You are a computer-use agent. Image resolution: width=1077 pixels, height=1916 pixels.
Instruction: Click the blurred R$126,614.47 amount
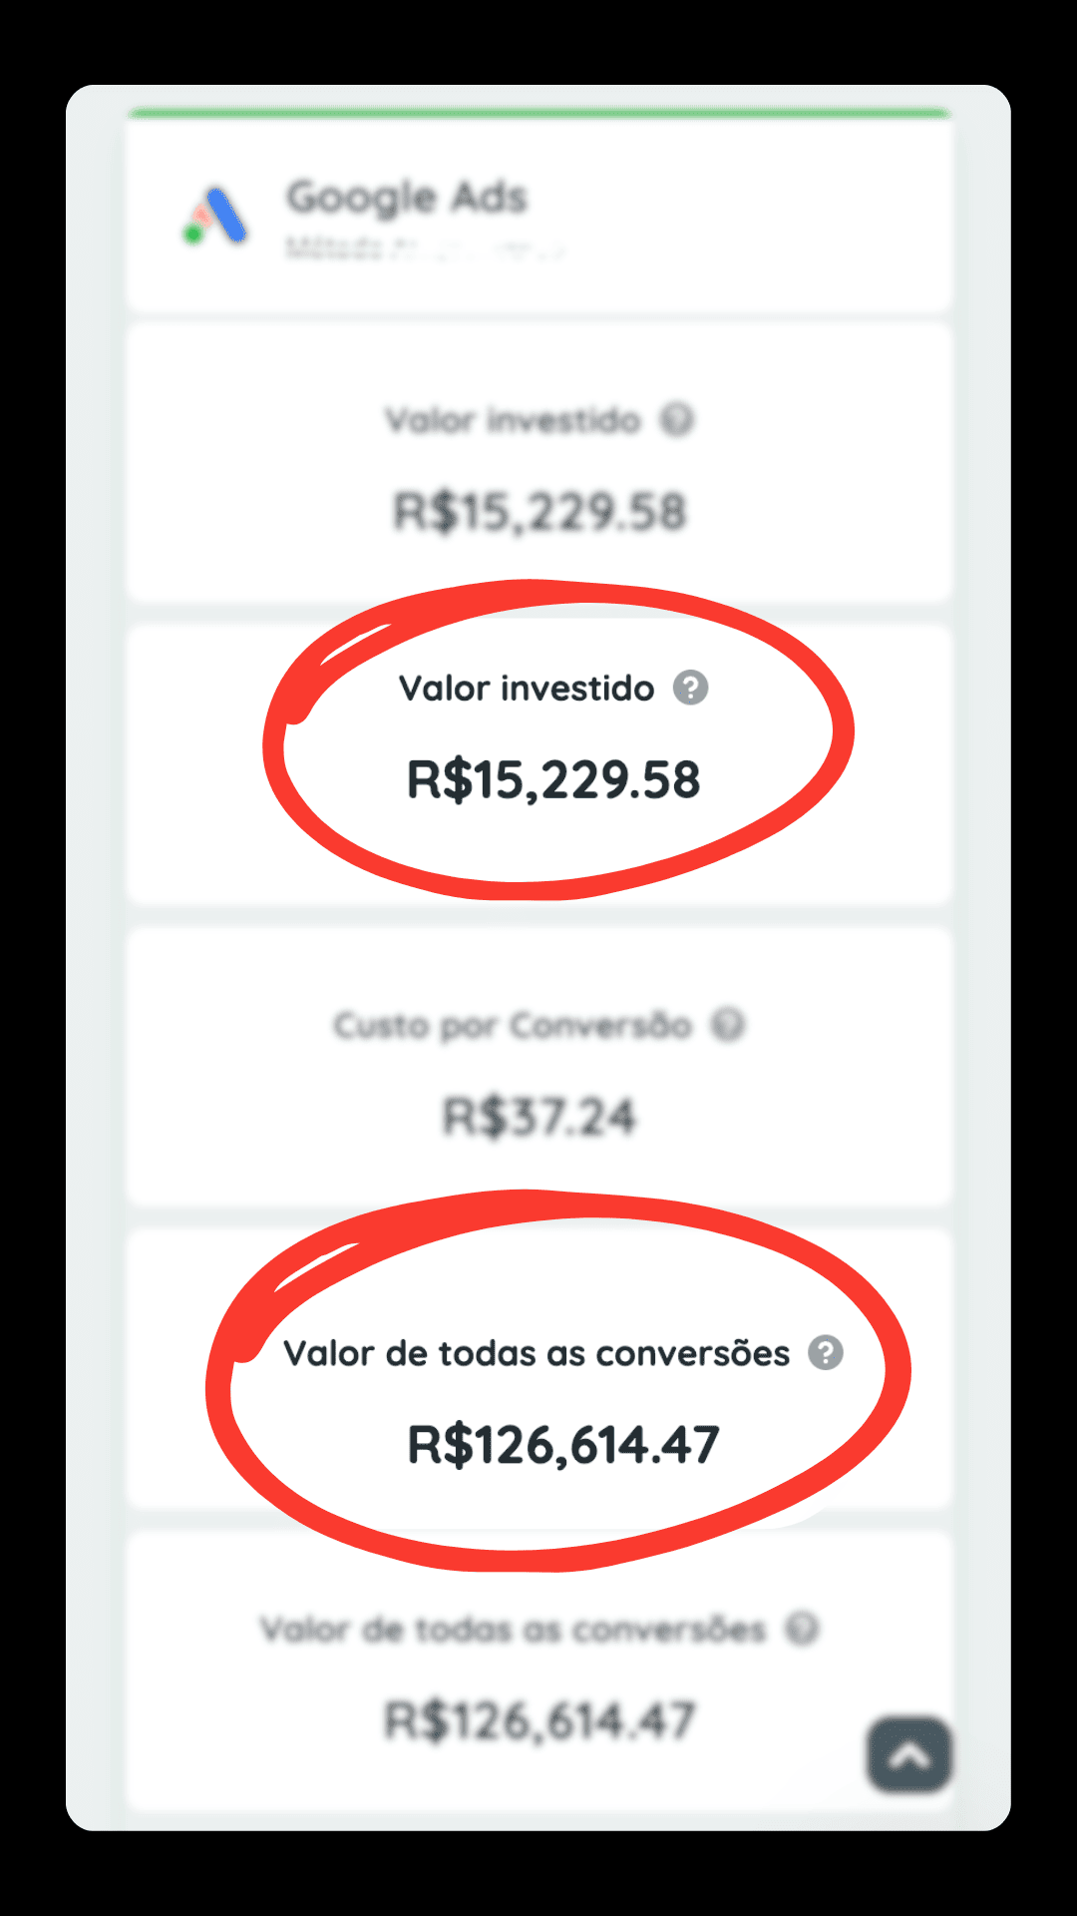coord(539,1721)
